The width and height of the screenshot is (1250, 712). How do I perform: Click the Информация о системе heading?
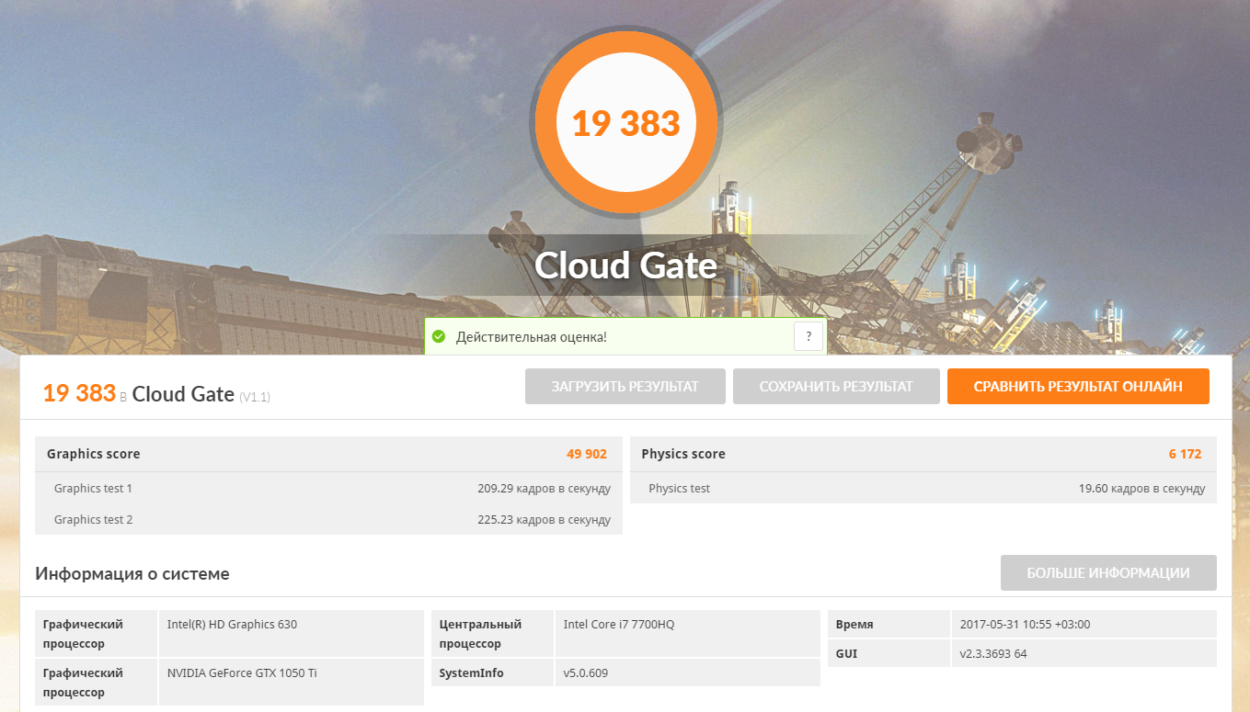click(132, 574)
